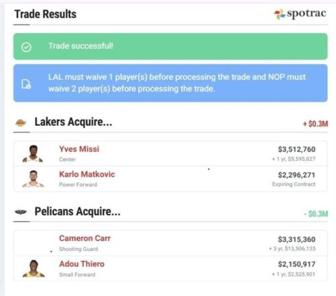Click the Lakers team logo
Viewport: 336px width, 296px height.
click(x=21, y=122)
